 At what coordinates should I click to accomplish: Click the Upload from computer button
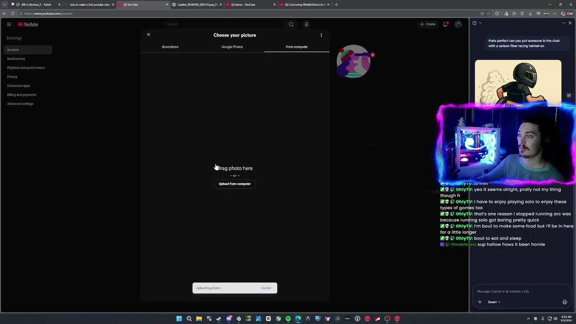(234, 184)
